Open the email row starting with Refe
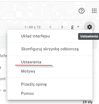This screenshot has height=104, width=99. click(3, 56)
